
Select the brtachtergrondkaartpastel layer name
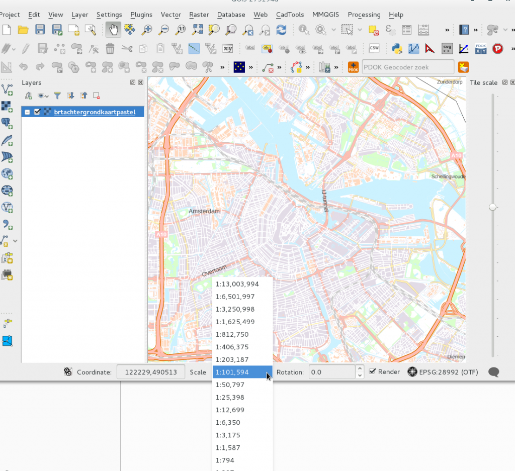click(x=95, y=112)
